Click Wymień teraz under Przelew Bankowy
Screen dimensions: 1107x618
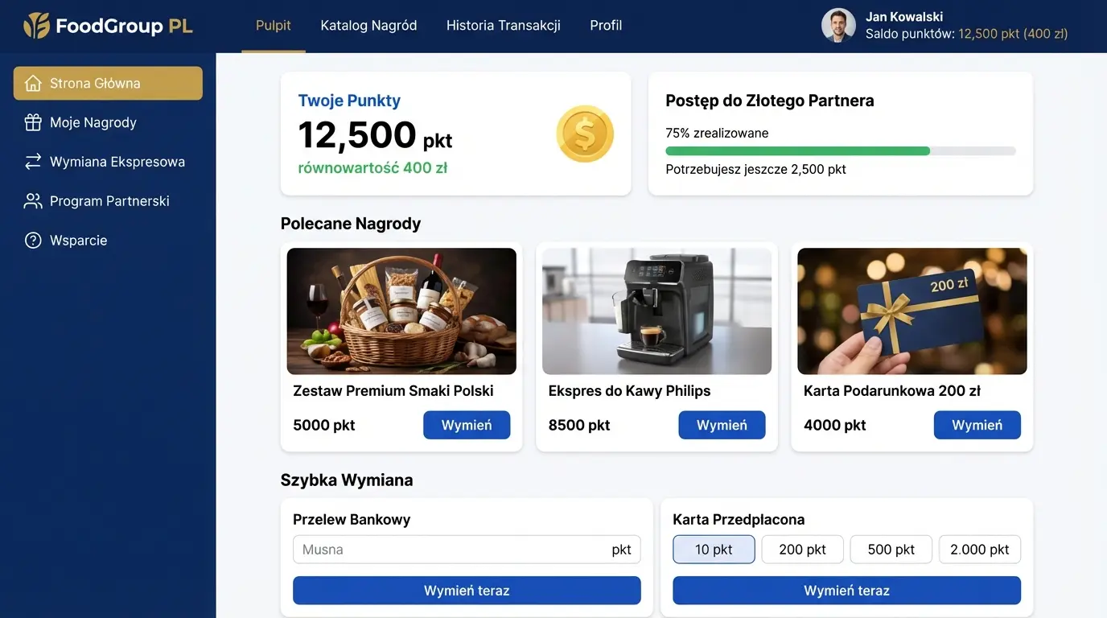coord(467,591)
